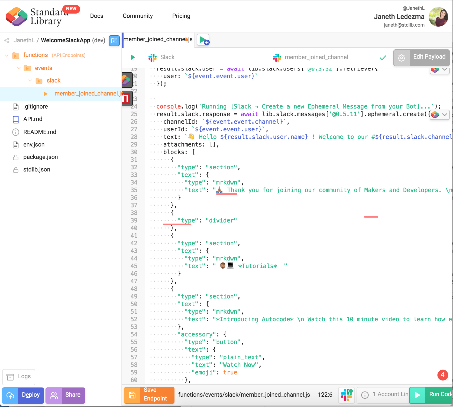Click the API.md book icon
The height and width of the screenshot is (407, 453).
click(16, 119)
